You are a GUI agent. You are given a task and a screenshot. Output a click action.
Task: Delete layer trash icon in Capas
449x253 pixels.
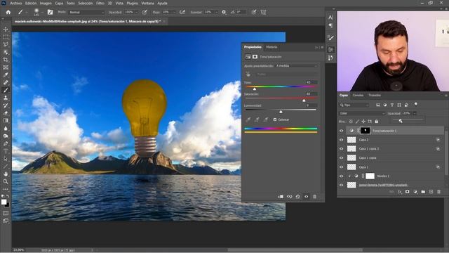pos(438,192)
